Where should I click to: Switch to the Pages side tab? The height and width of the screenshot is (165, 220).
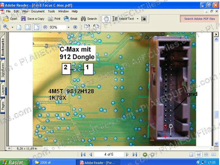coord(3,106)
